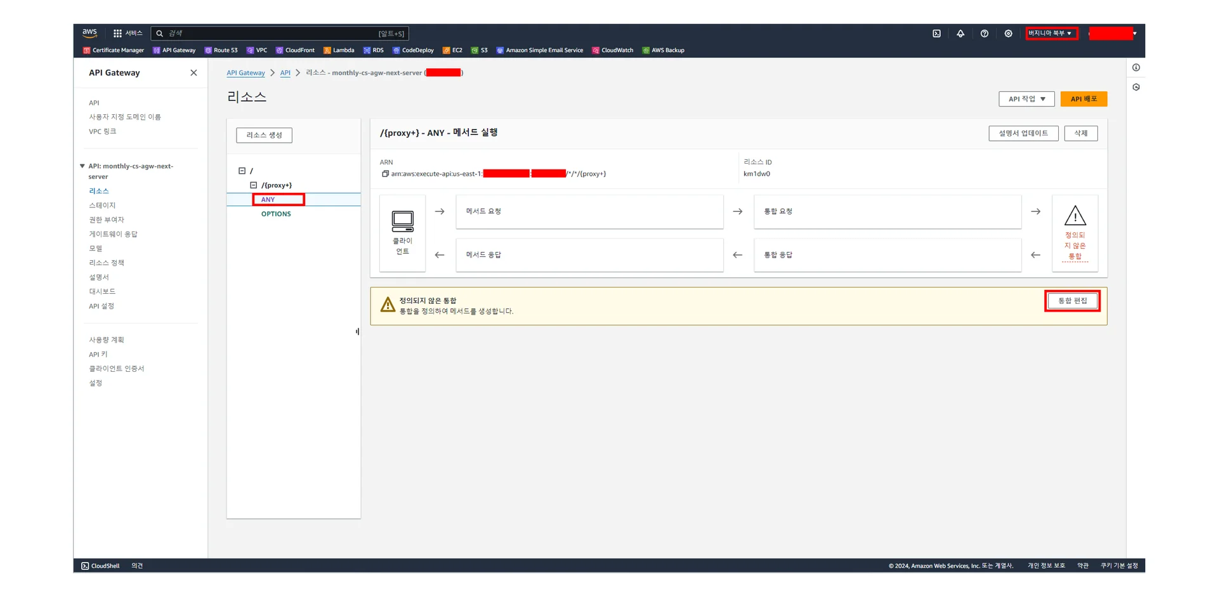Open 권한 부여자 in the sidebar
This screenshot has height=597, width=1218.
(x=107, y=220)
